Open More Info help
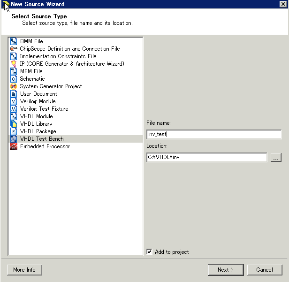 pos(24,270)
